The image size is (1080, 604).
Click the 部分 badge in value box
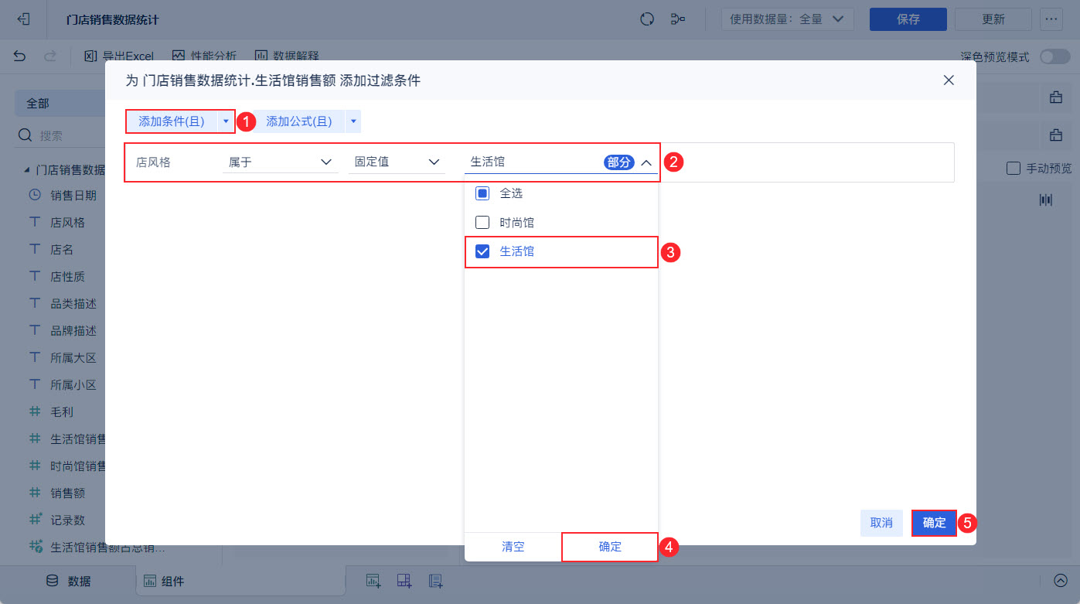(618, 162)
